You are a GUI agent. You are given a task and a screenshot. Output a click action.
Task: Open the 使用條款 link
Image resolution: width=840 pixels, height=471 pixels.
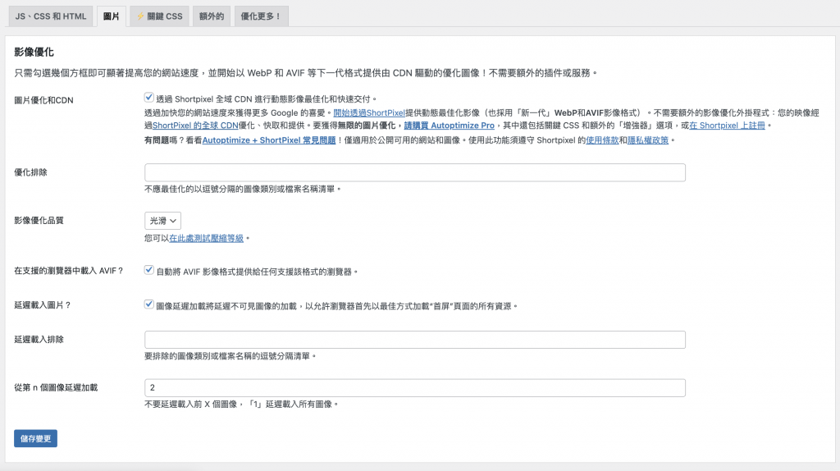[x=602, y=139]
